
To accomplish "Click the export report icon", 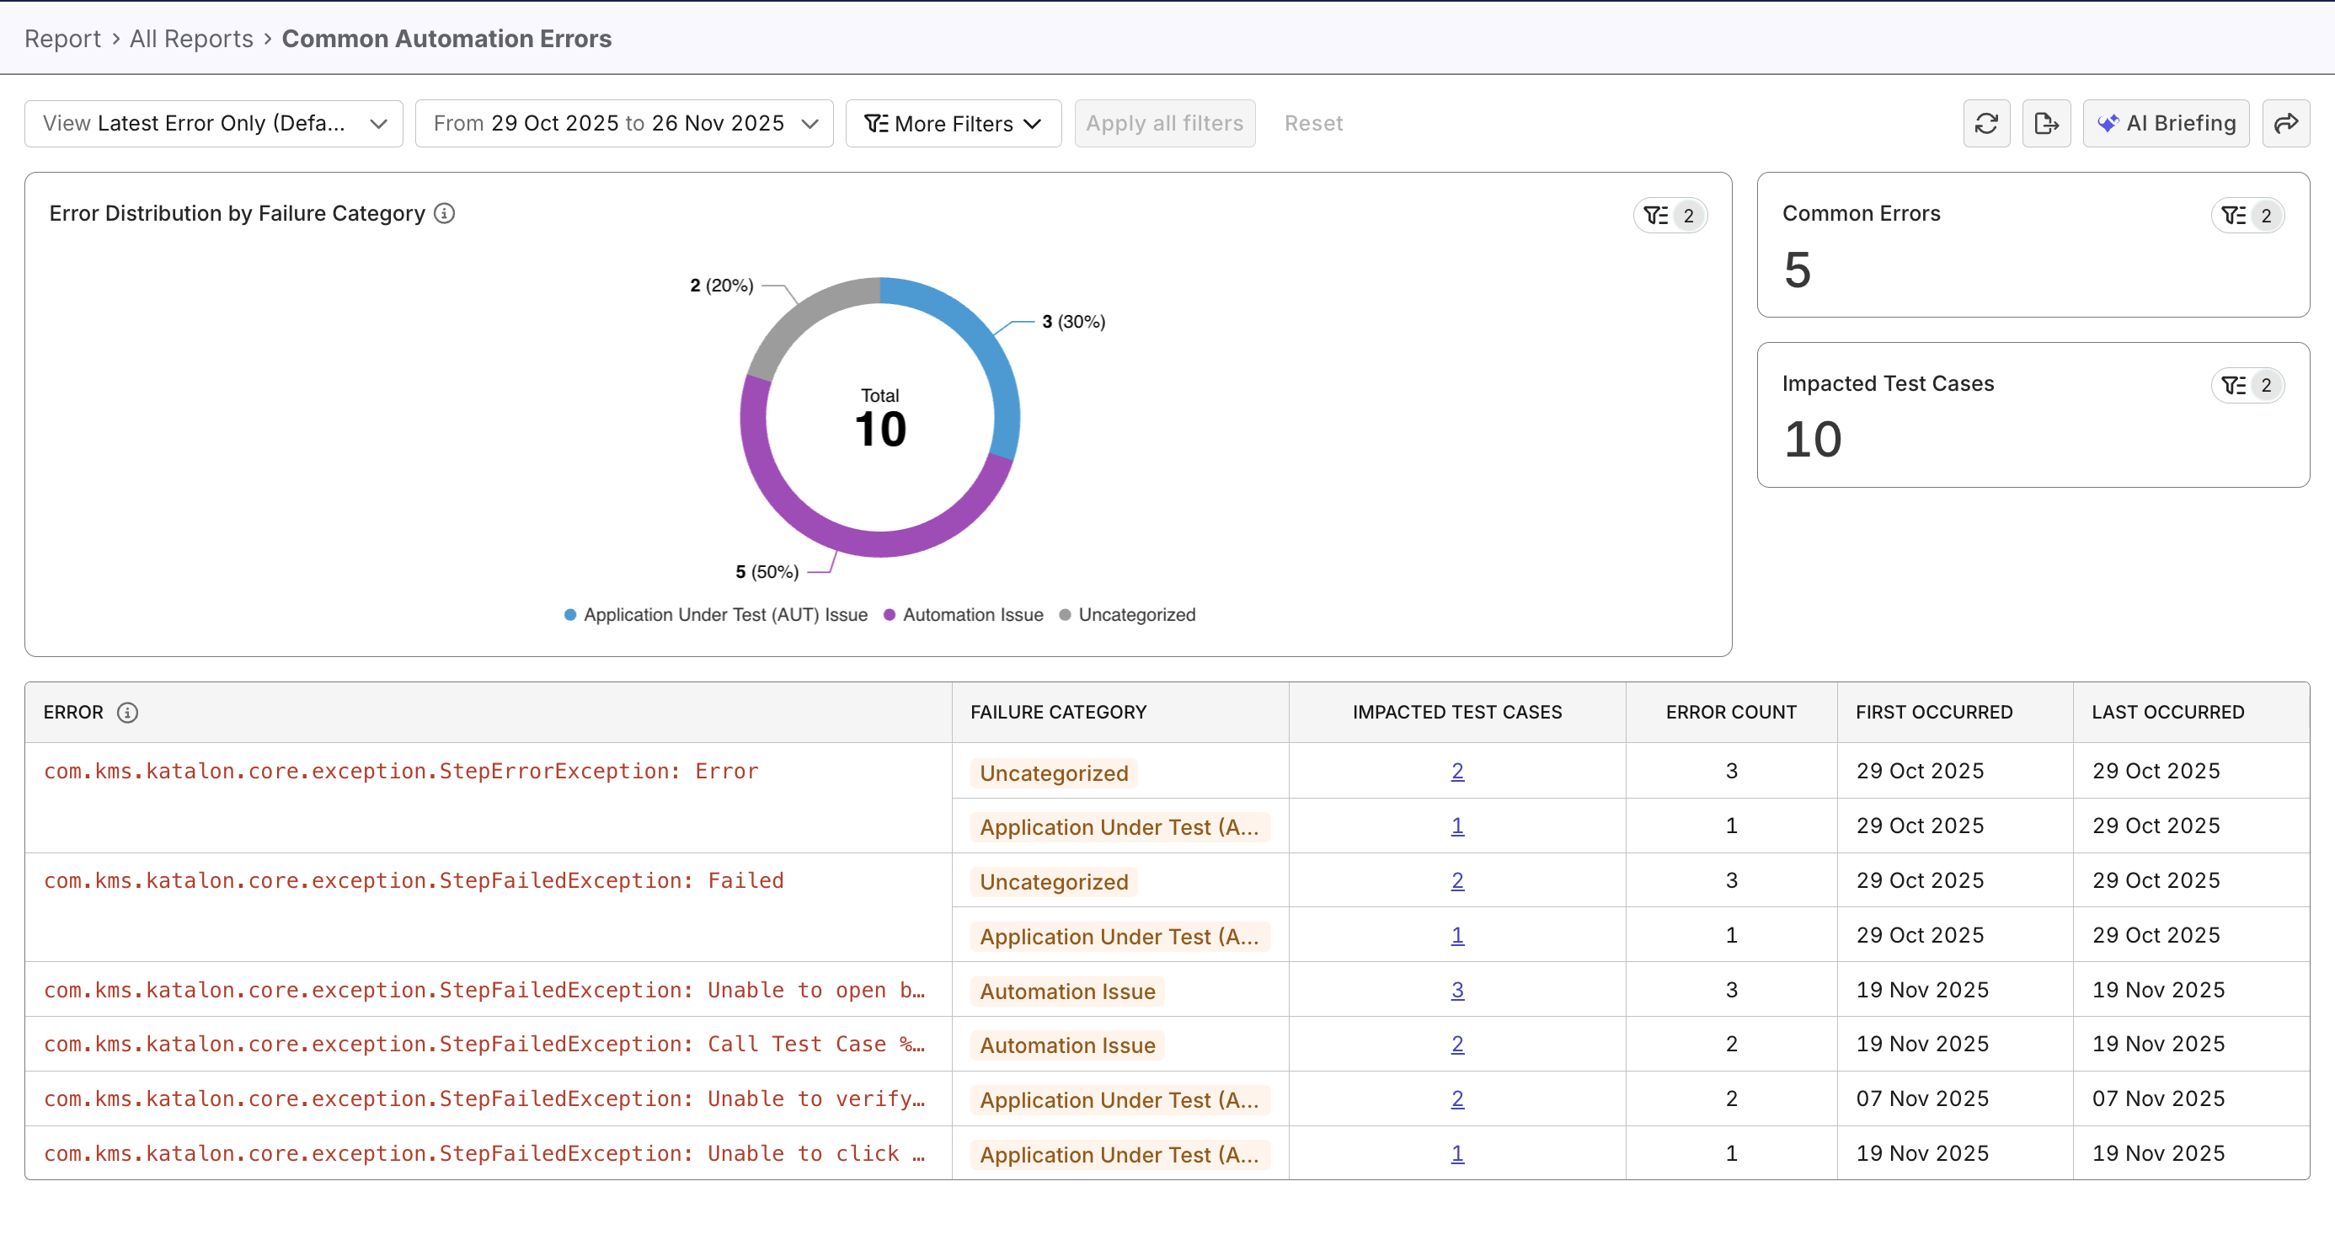I will [2046, 123].
